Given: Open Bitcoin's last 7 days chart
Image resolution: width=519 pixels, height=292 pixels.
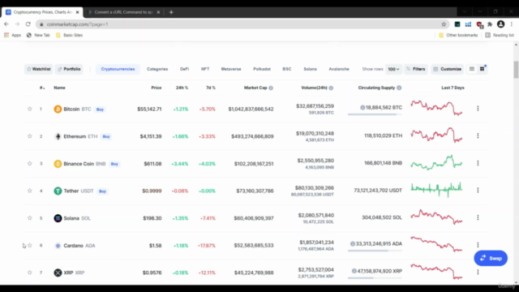Looking at the screenshot, I should [x=436, y=108].
